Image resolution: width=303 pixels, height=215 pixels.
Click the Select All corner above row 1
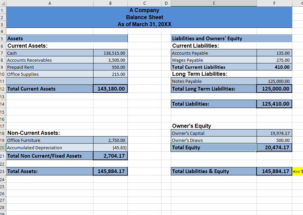point(3,3)
